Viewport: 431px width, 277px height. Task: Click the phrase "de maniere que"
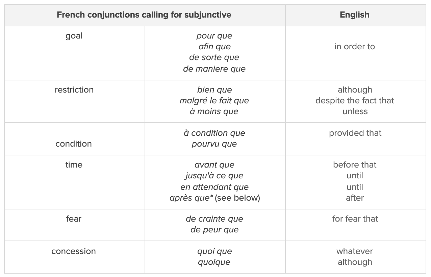(x=214, y=69)
